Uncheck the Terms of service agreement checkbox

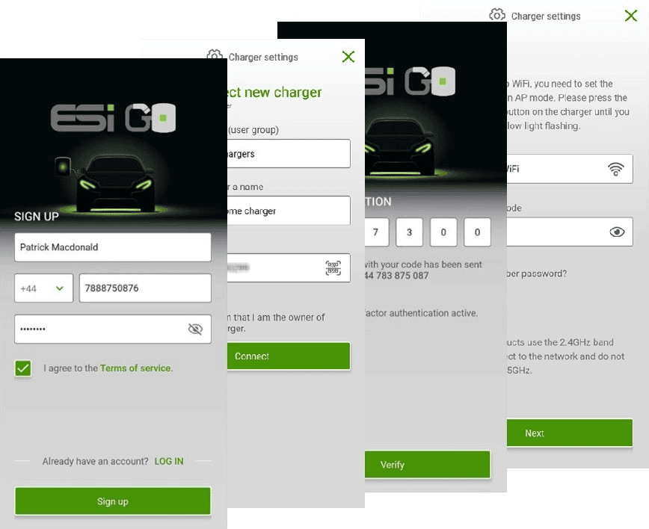point(23,368)
